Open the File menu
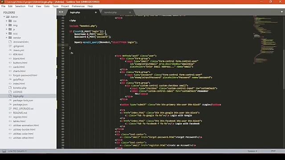The width and height of the screenshot is (285, 160). click(x=3, y=6)
